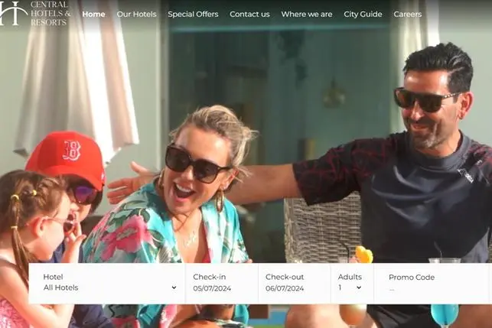Go to the Our Hotels page
Screen dimensions: 492x328
click(136, 14)
